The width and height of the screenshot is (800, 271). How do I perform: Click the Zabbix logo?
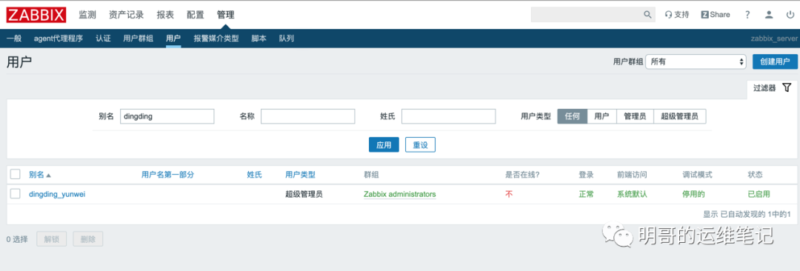click(x=36, y=15)
